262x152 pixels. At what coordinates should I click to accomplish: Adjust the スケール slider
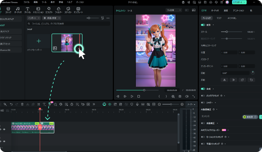pyautogui.click(x=227, y=32)
